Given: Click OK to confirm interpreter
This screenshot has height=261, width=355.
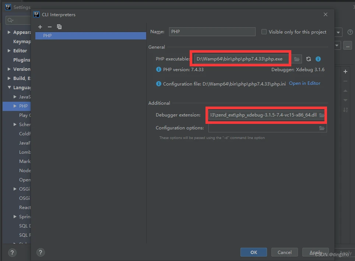Looking at the screenshot, I should point(254,252).
